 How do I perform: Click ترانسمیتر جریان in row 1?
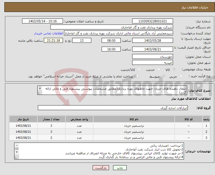coord(134,126)
